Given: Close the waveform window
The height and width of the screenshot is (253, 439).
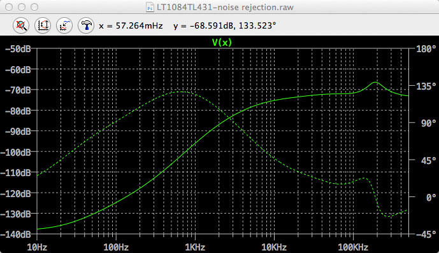Looking at the screenshot, I should point(9,7).
